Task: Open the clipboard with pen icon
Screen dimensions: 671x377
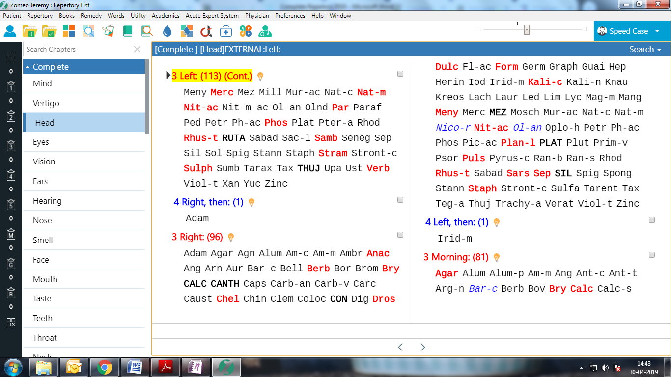Action: pos(108,31)
